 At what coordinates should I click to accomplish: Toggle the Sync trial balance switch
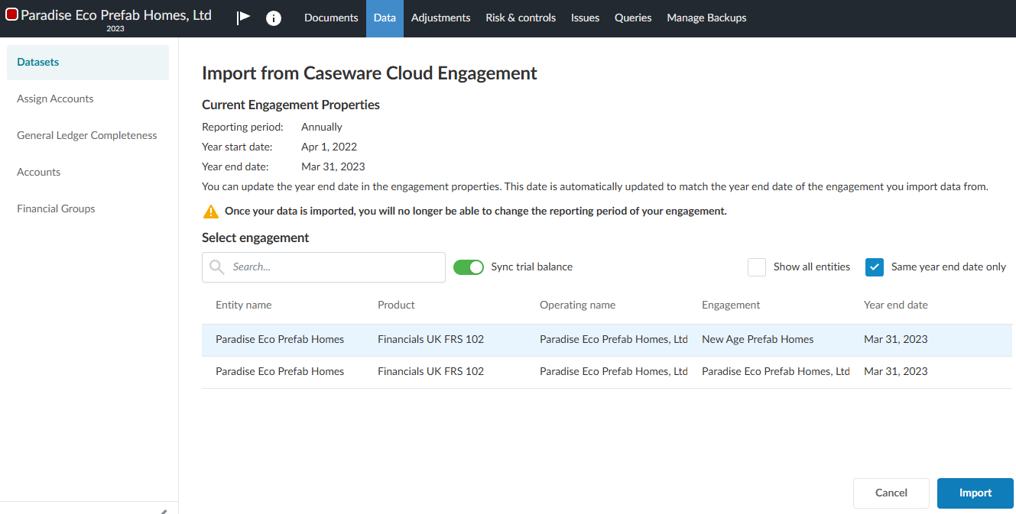(x=469, y=267)
